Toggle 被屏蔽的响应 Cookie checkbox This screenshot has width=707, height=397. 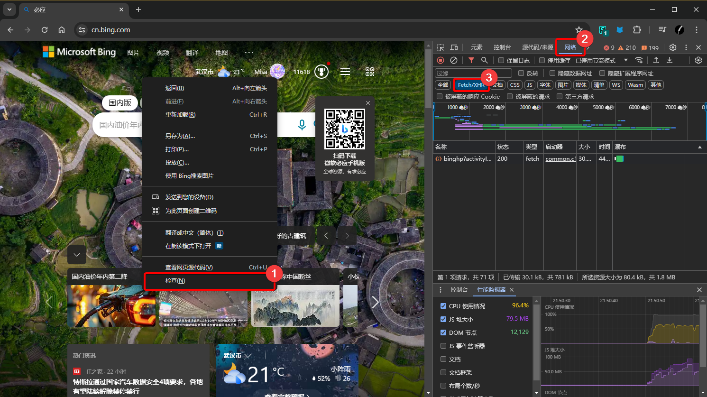(440, 96)
